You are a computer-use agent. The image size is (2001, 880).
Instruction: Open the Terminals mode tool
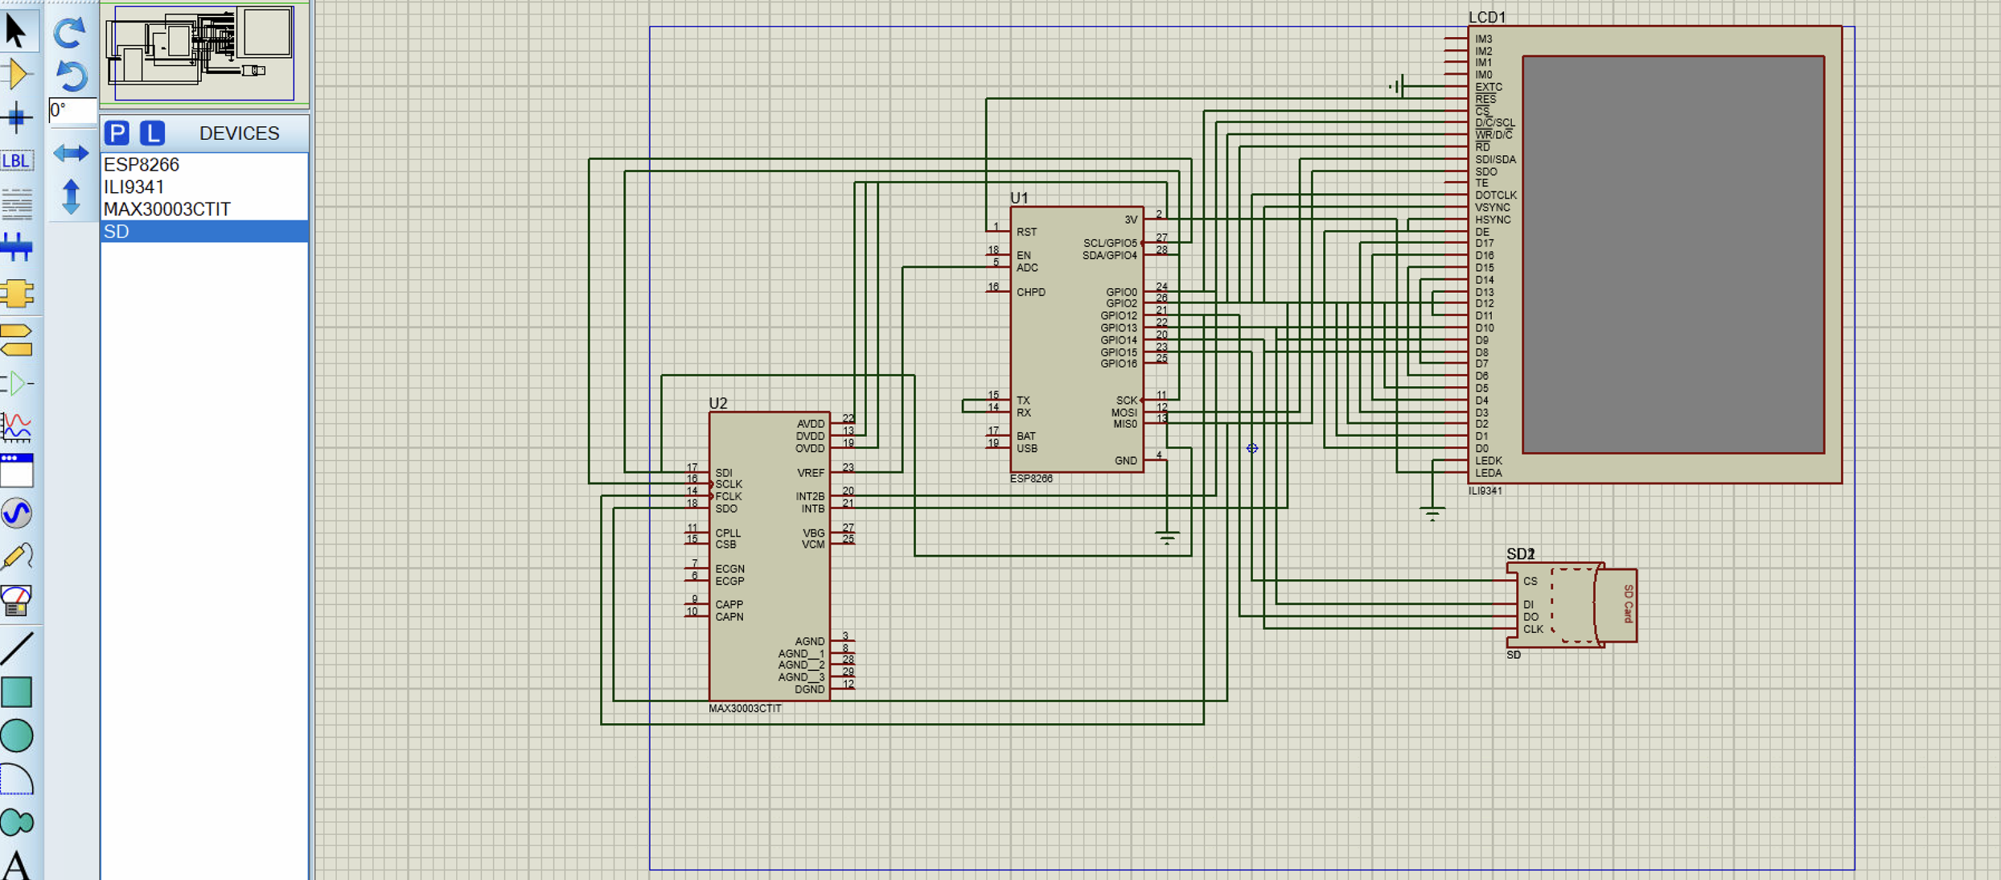point(16,339)
